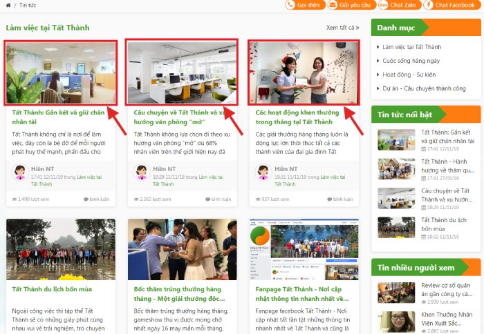The height and width of the screenshot is (334, 484).
Task: Open article title Câu chuyện về Tất Thành văn phòng mở
Action: [180, 117]
